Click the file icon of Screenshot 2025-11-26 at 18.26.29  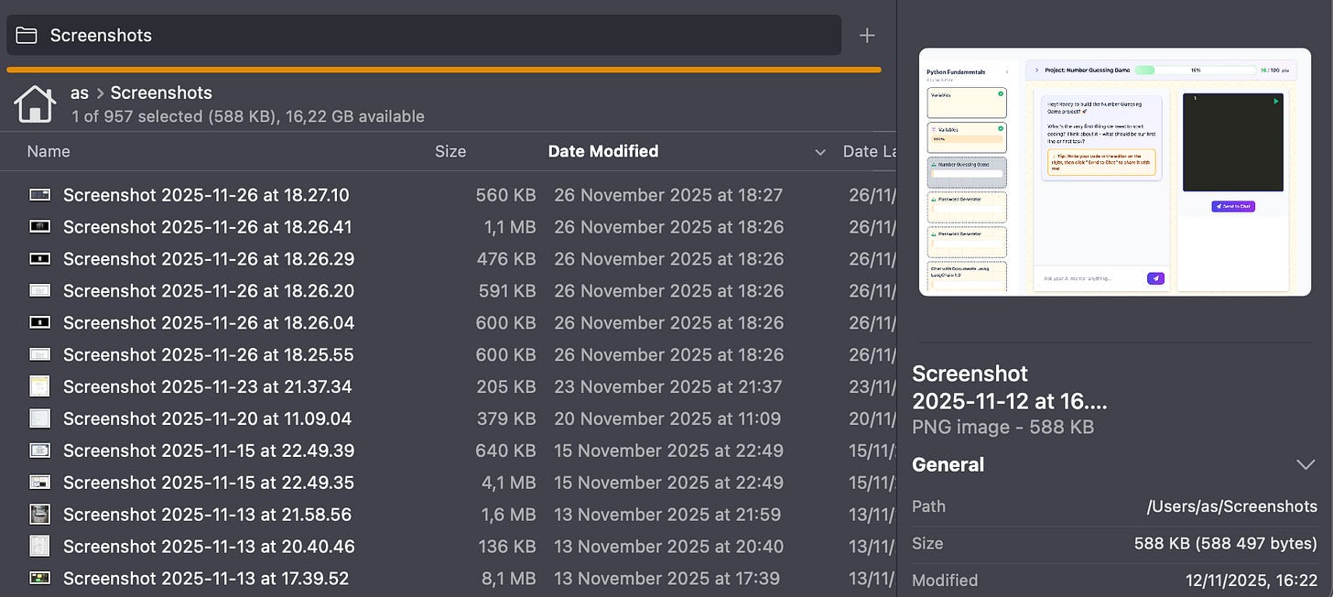[39, 259]
